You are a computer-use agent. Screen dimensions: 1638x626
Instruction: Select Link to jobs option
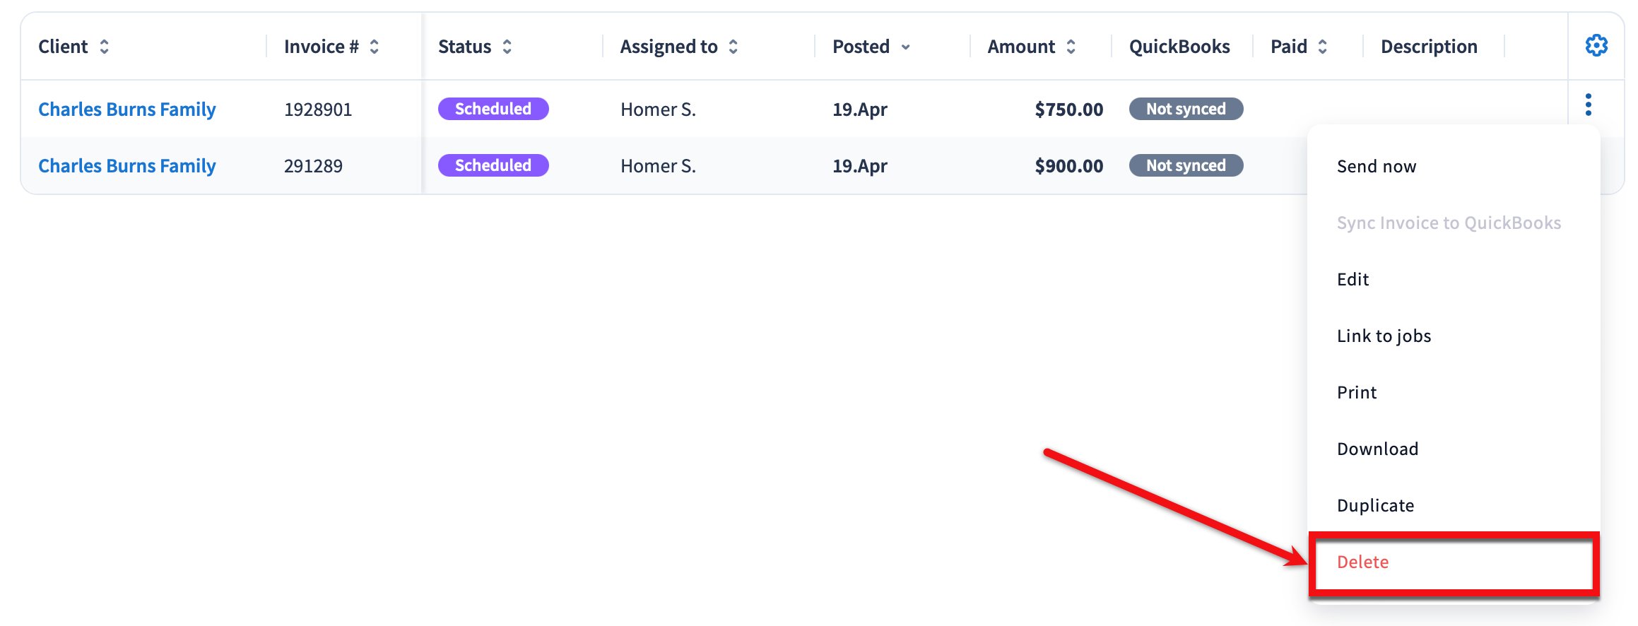click(1384, 336)
